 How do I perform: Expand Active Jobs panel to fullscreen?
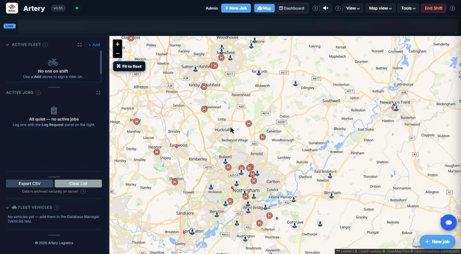point(98,93)
